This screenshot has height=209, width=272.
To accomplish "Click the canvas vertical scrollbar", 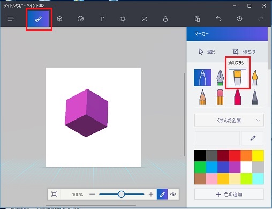I will [184, 115].
